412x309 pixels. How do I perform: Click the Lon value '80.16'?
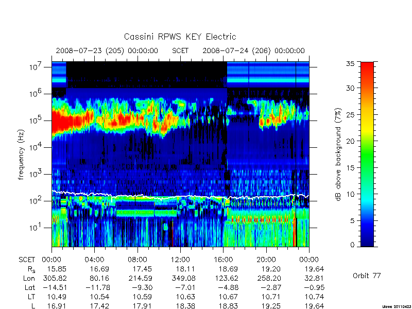coord(99,278)
